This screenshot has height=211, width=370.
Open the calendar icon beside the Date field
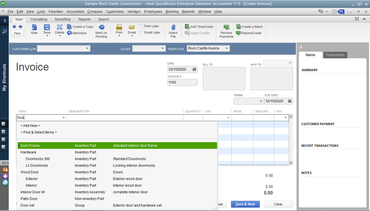click(x=194, y=69)
